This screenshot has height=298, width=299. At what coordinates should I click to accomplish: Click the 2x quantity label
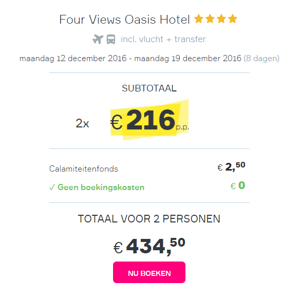click(82, 123)
